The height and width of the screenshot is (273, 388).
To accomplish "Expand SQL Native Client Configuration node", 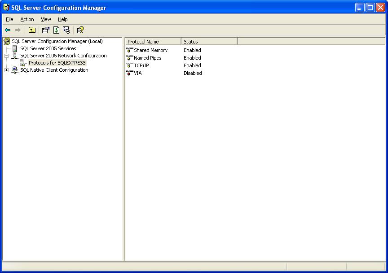I will pos(7,70).
